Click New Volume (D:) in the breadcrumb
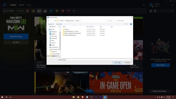This screenshot has width=176, height=99. point(70,21)
